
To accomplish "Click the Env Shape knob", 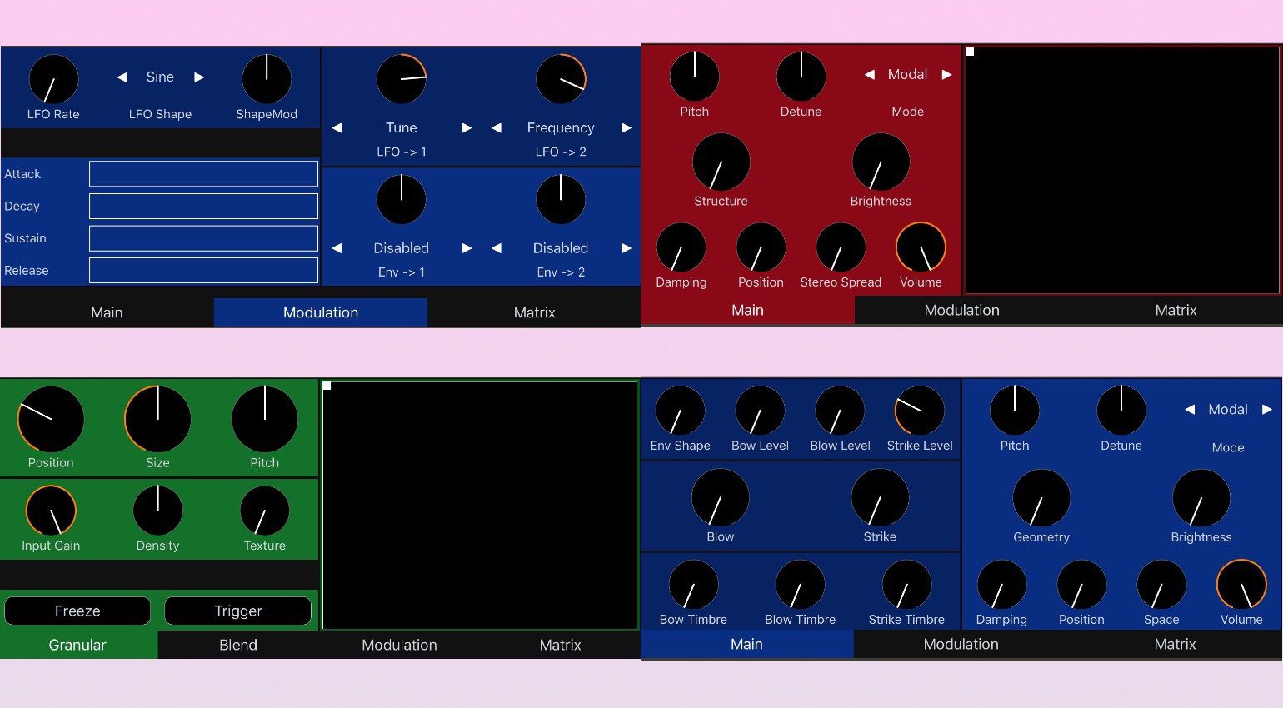I will (x=680, y=411).
